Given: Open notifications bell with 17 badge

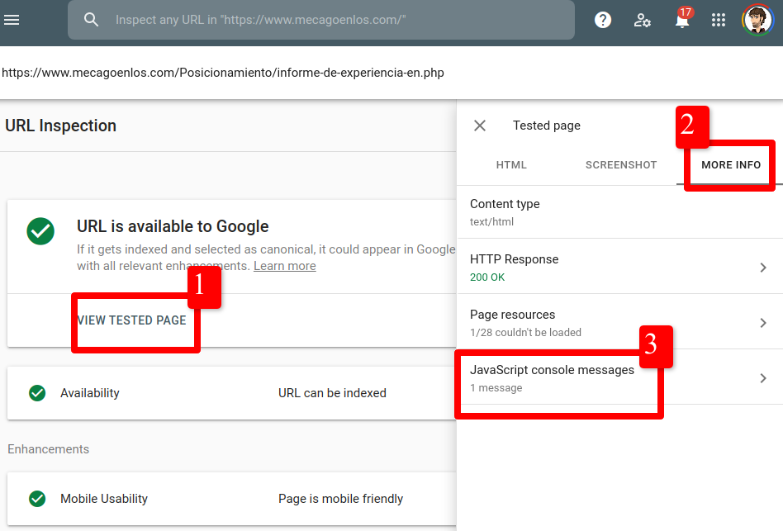Looking at the screenshot, I should (681, 21).
